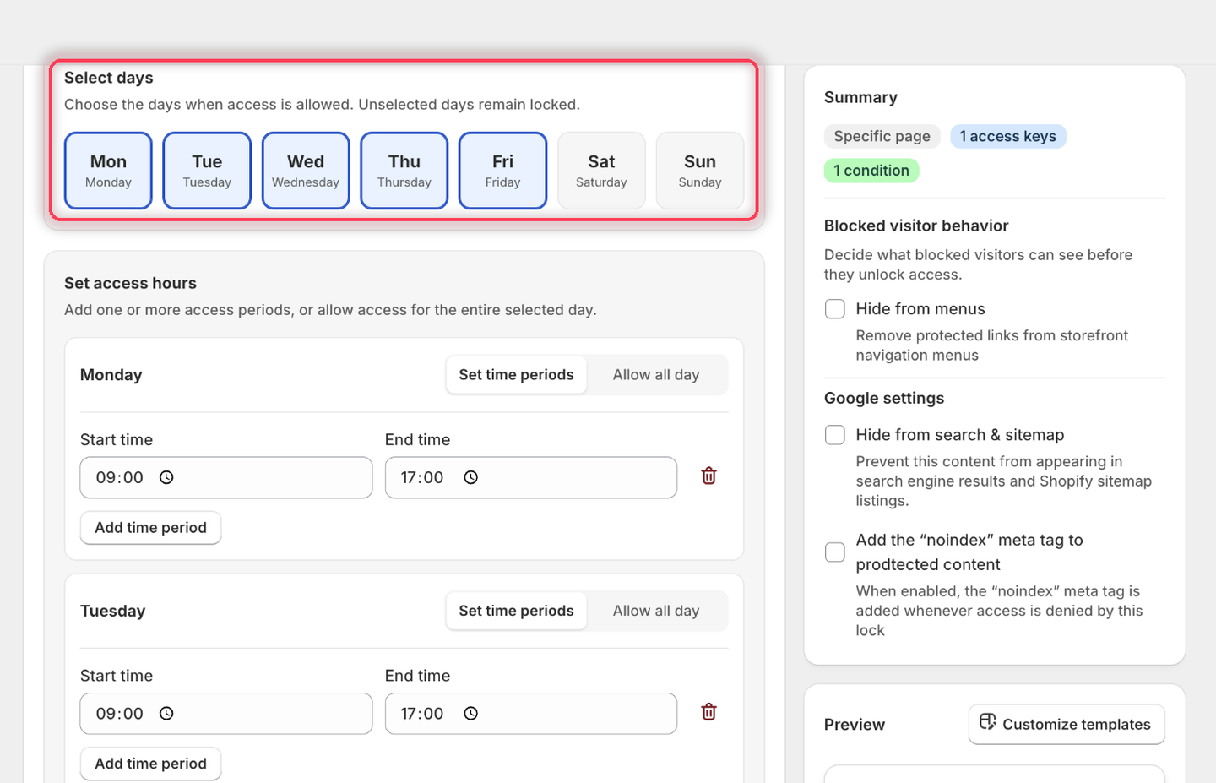1216x783 pixels.
Task: Edit Tuesday's Start time field
Action: (x=226, y=714)
